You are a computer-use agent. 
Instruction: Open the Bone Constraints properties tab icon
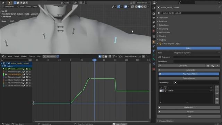[x=154, y=64]
